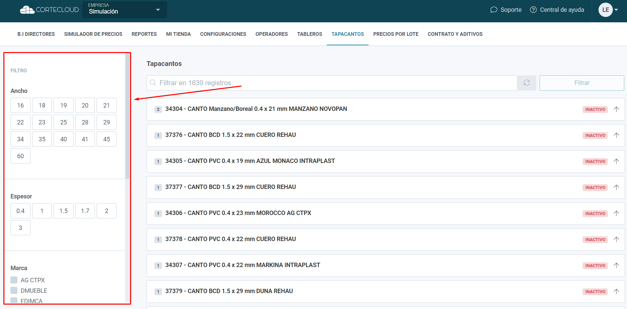The height and width of the screenshot is (309, 627).
Task: Click count badge of row 34304
Action: pos(158,110)
